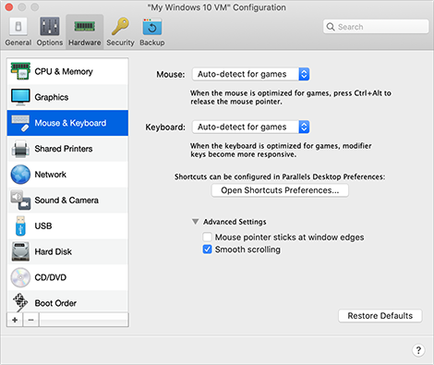This screenshot has height=365, width=434.
Task: Open help with the question mark button
Action: pos(418,350)
